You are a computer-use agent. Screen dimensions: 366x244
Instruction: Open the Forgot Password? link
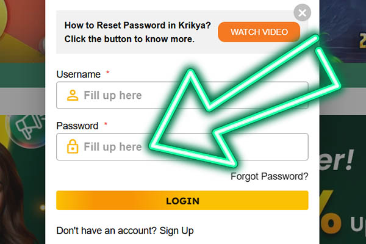(x=269, y=177)
